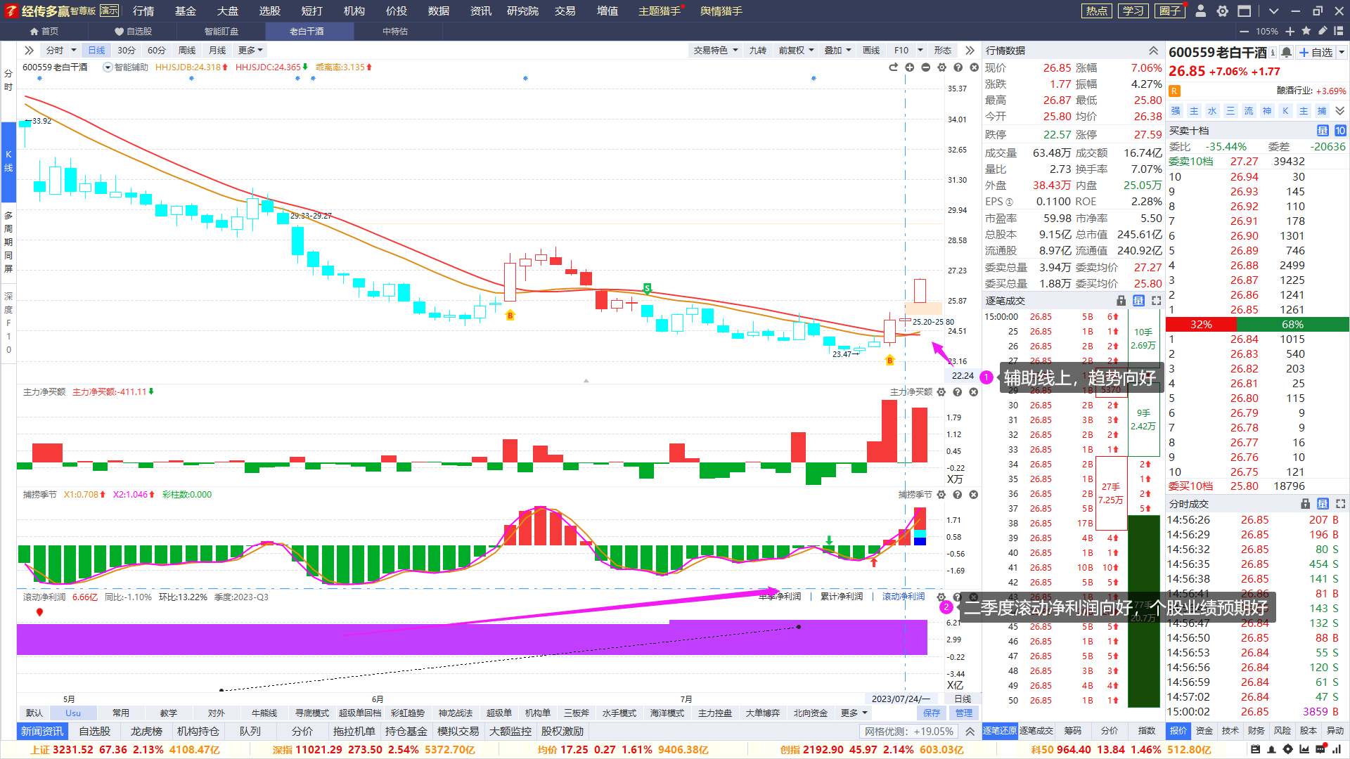Click 保存 template button
Screen dimensions: 1350x759
932,713
